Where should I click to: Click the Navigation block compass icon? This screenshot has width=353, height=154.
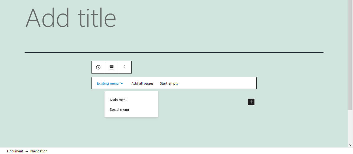[98, 67]
